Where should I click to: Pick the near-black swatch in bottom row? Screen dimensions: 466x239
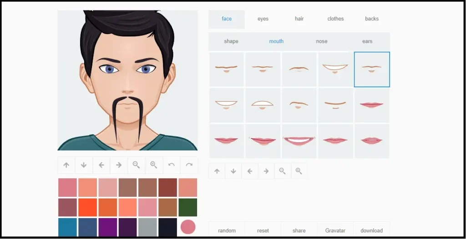click(x=167, y=227)
